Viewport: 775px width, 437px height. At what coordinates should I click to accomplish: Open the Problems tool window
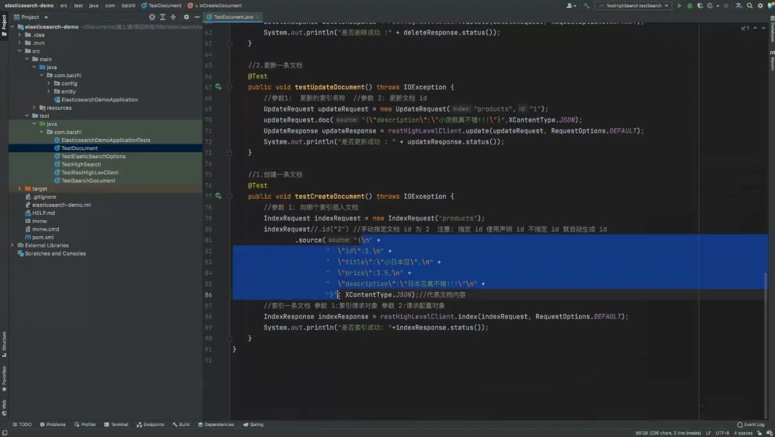point(53,424)
